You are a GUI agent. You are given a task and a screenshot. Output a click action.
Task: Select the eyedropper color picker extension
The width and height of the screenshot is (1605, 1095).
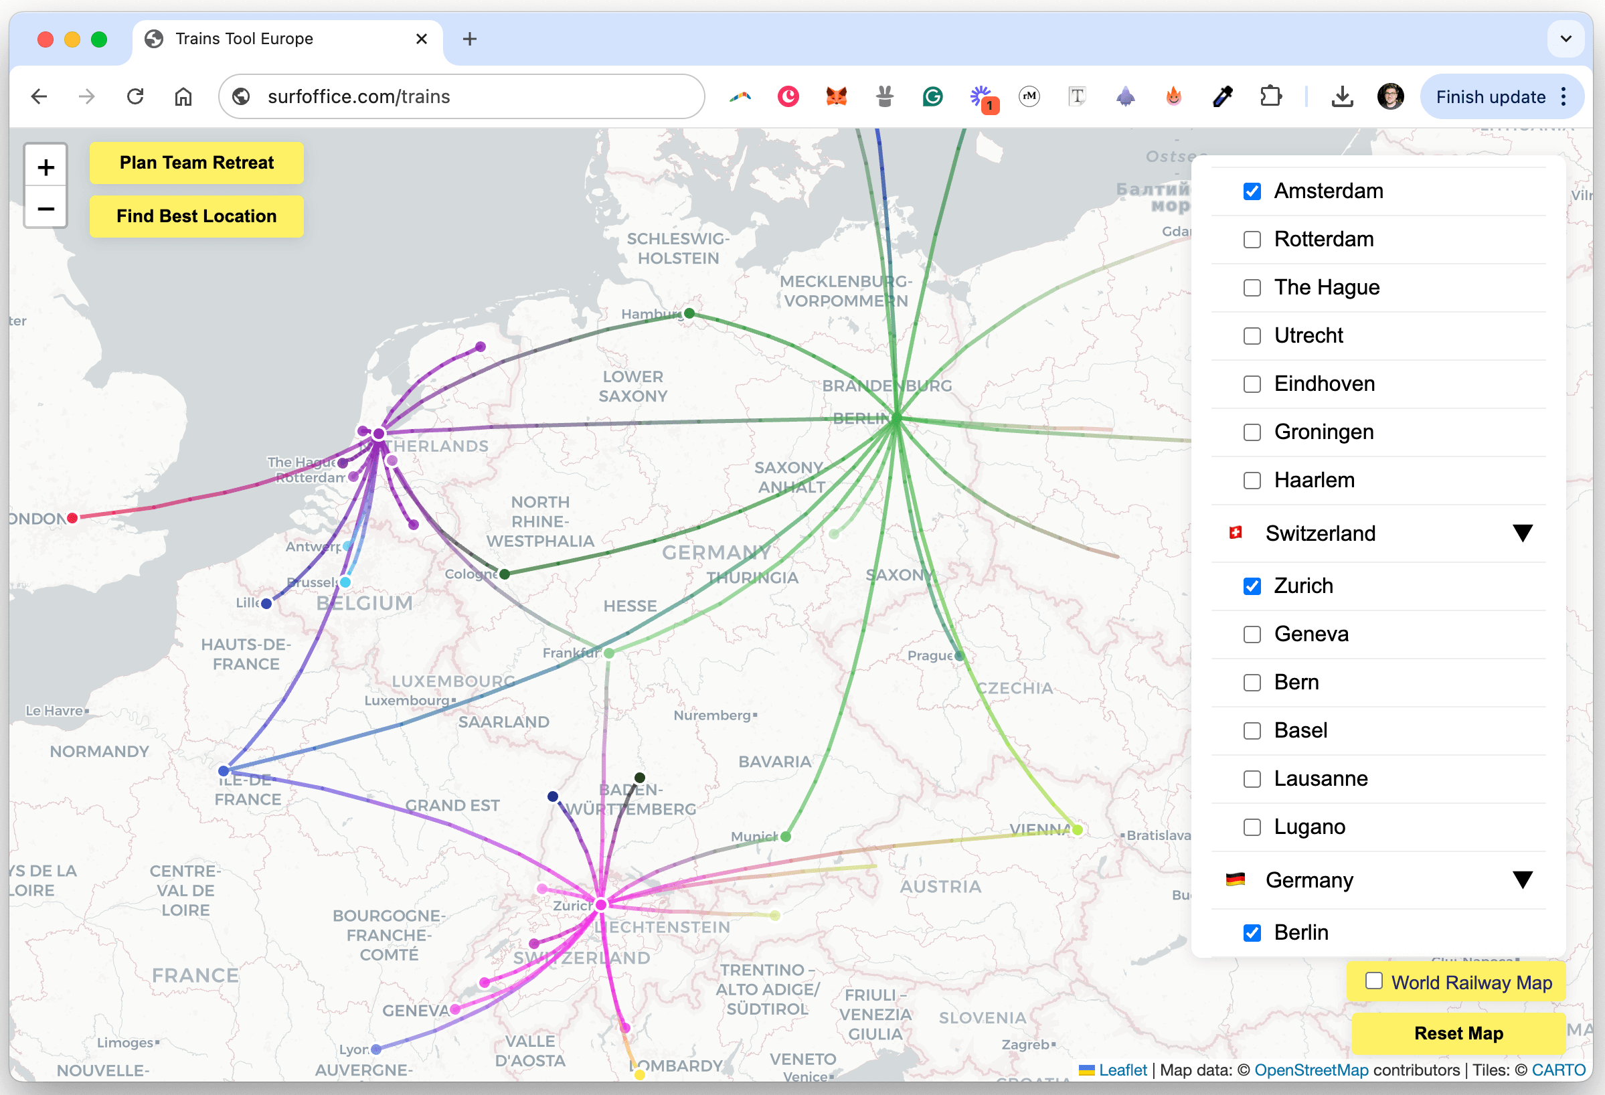1222,96
